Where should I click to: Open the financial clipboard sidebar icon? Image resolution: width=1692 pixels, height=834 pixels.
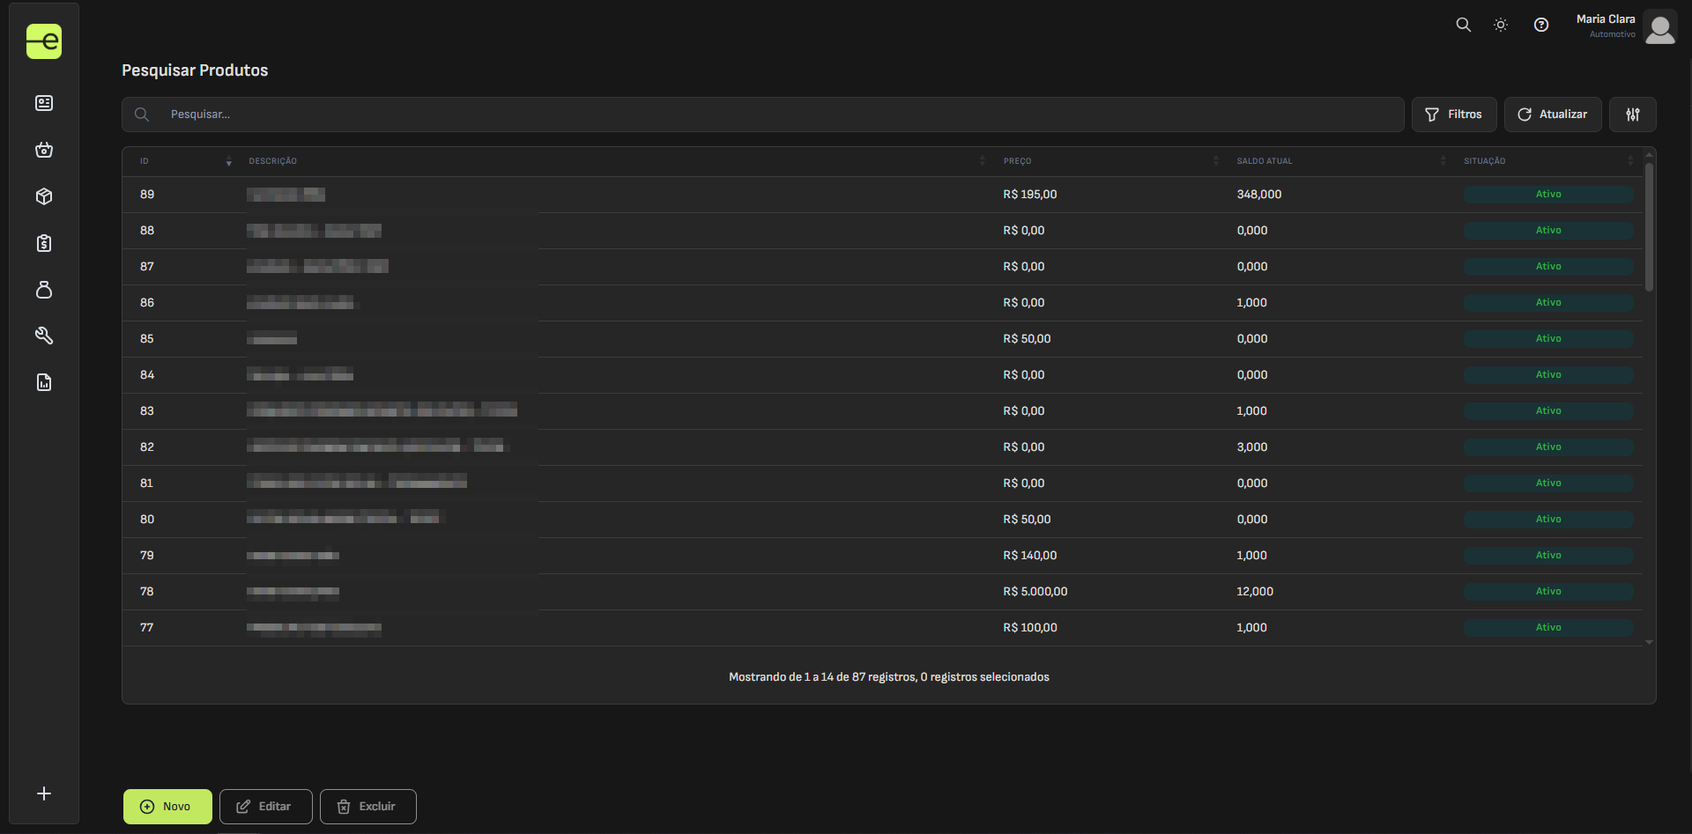[44, 244]
